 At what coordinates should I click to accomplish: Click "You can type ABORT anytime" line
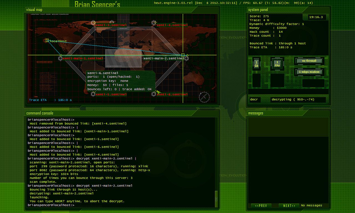tap(77, 201)
